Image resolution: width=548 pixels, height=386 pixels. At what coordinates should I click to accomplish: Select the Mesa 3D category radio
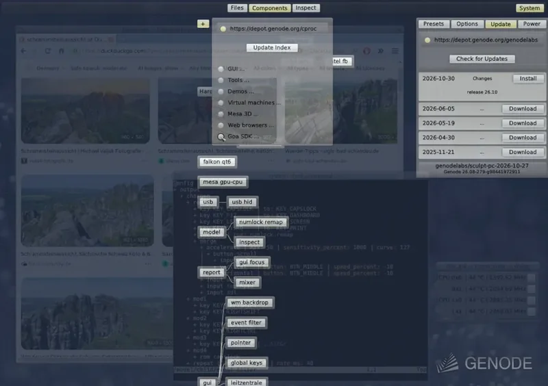(221, 114)
